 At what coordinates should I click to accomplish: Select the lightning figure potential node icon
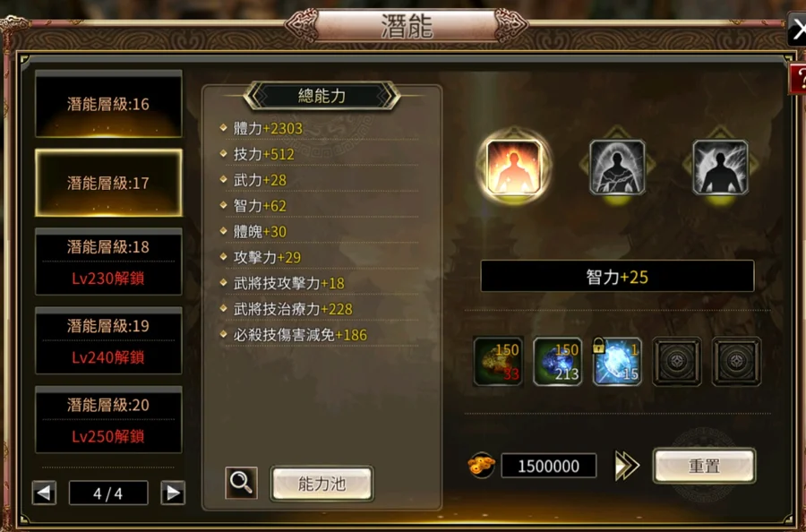tap(720, 167)
